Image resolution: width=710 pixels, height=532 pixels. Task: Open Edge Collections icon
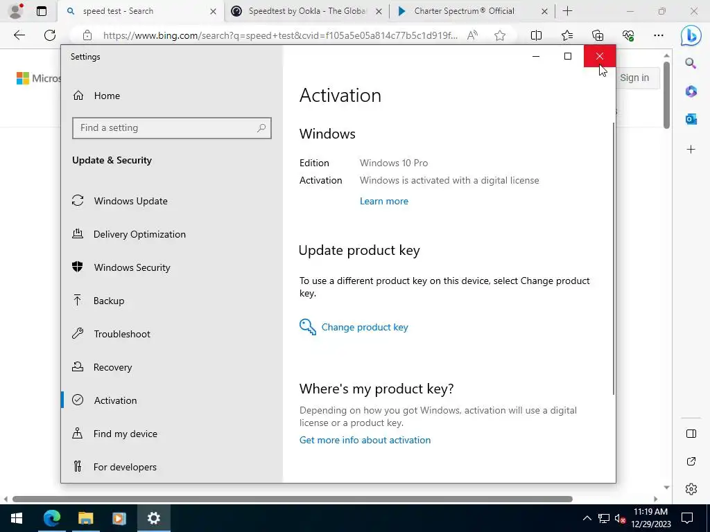click(598, 35)
